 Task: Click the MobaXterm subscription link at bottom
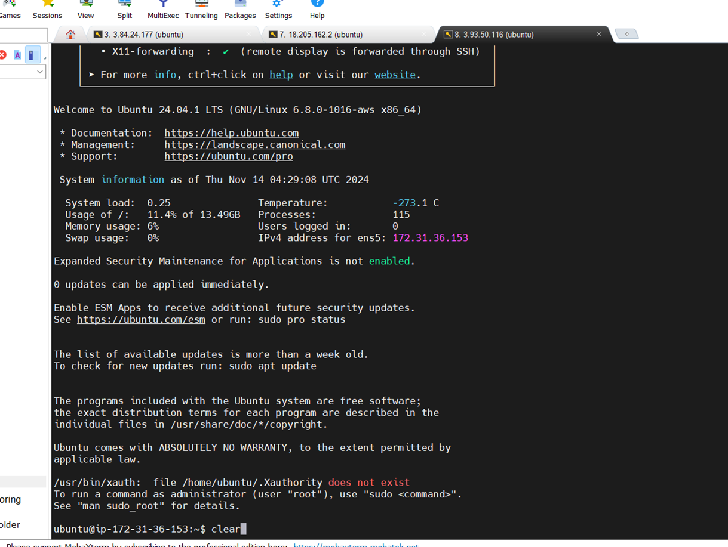point(356,544)
